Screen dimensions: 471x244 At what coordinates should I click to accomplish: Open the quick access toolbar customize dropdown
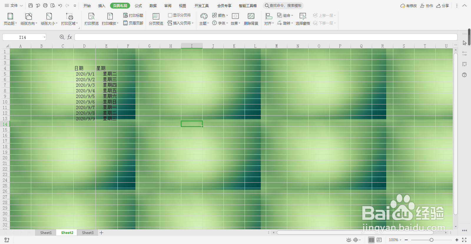tap(75, 6)
